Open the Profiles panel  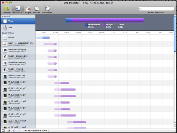[37, 10]
